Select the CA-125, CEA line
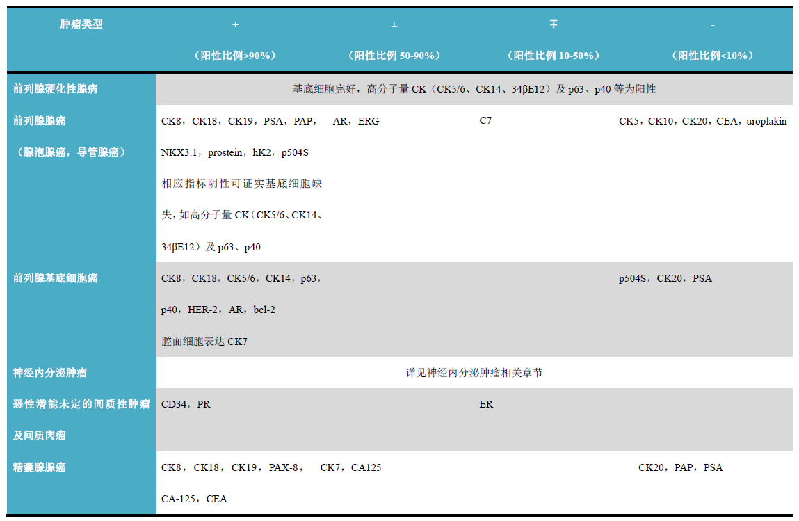 tap(193, 499)
